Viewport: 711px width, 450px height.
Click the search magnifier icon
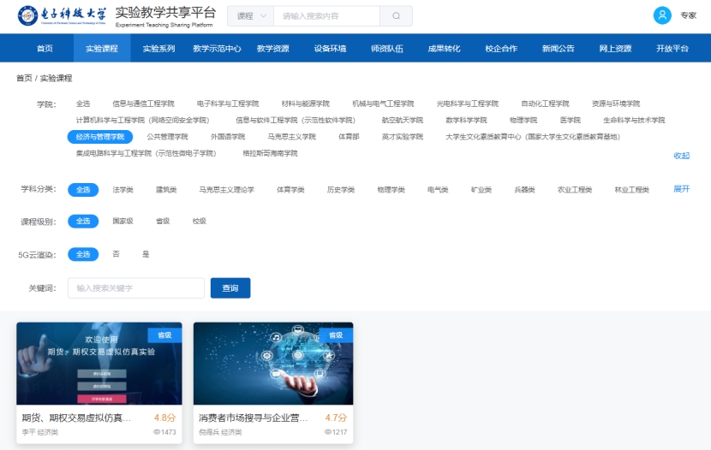click(396, 16)
